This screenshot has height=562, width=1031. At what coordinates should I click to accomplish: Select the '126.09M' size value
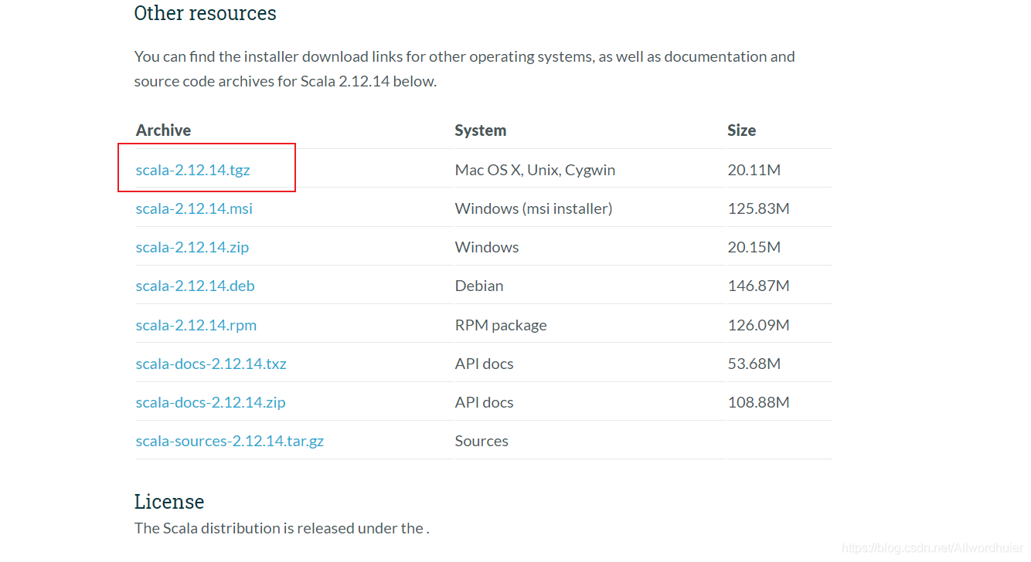click(x=759, y=325)
